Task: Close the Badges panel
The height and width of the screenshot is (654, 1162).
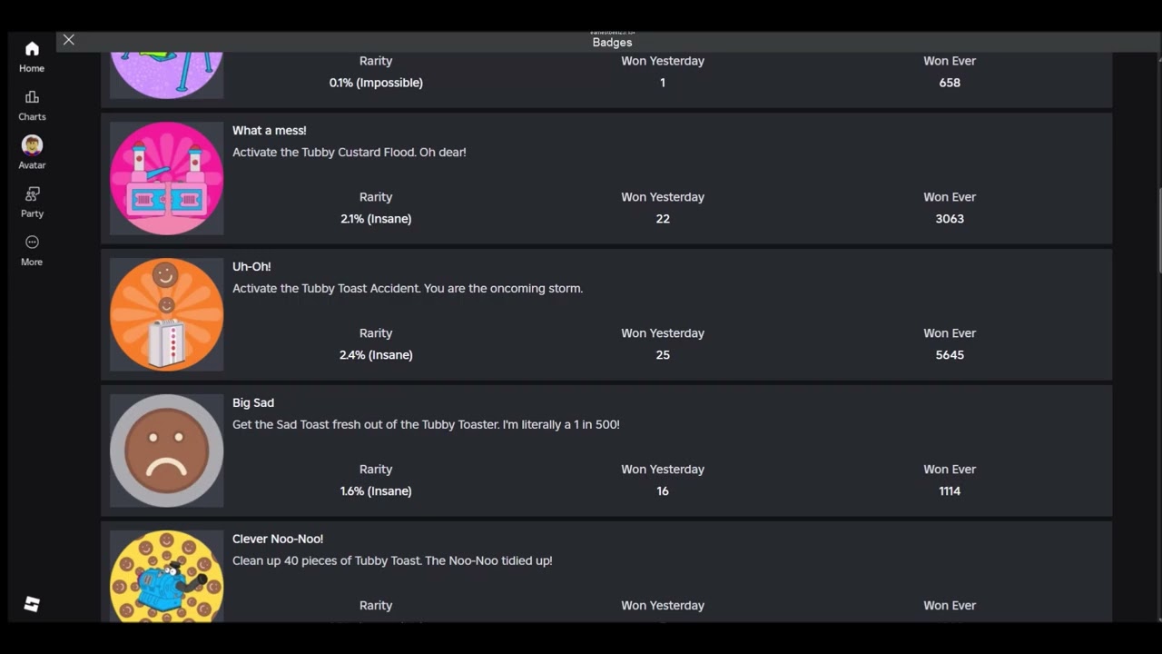Action: click(x=69, y=40)
